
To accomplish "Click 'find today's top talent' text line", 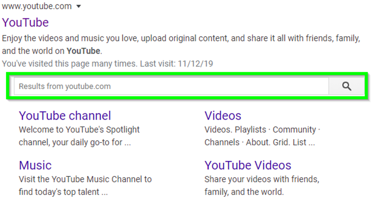I will pos(63,192).
